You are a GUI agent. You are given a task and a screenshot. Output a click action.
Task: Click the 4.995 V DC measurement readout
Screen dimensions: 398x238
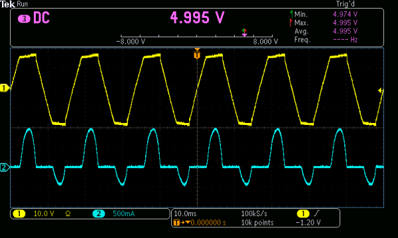pyautogui.click(x=197, y=17)
